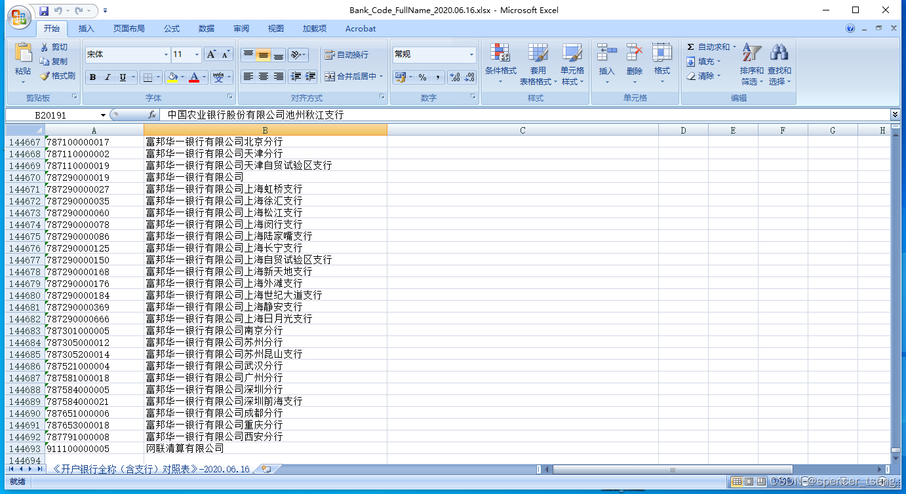Open Sort and Filter 排序和筛选
This screenshot has width=906, height=494.
(752, 64)
